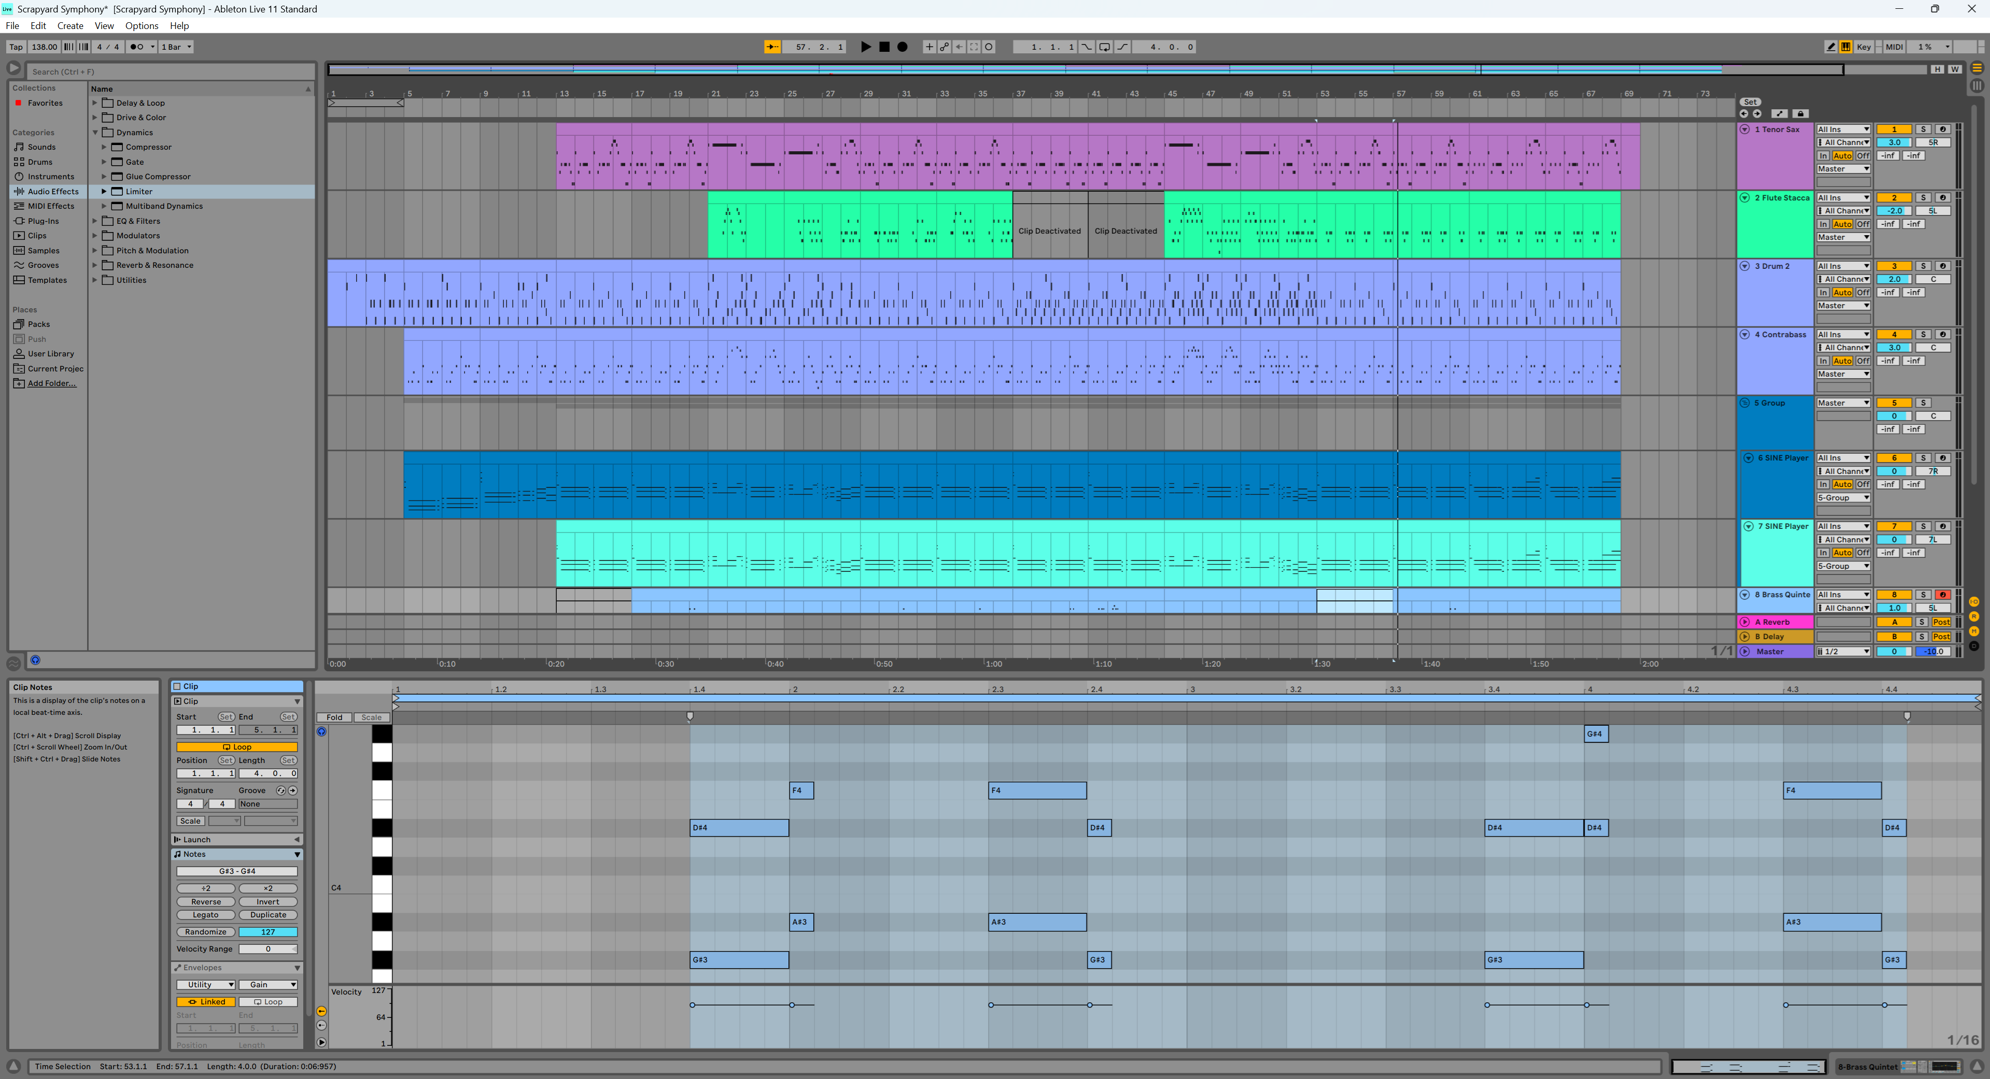Screen dimensions: 1990x1079
Task: Open the Create menu
Action: (x=69, y=25)
